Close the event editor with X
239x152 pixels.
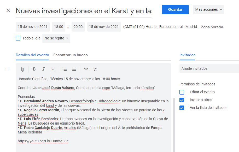coord(8,10)
